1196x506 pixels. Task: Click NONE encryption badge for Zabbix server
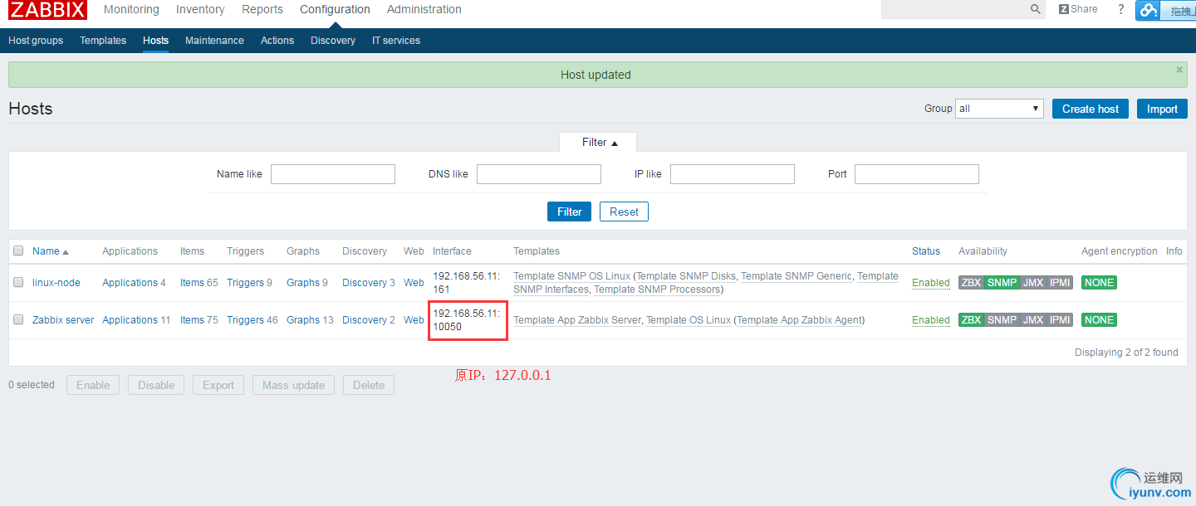(1099, 320)
